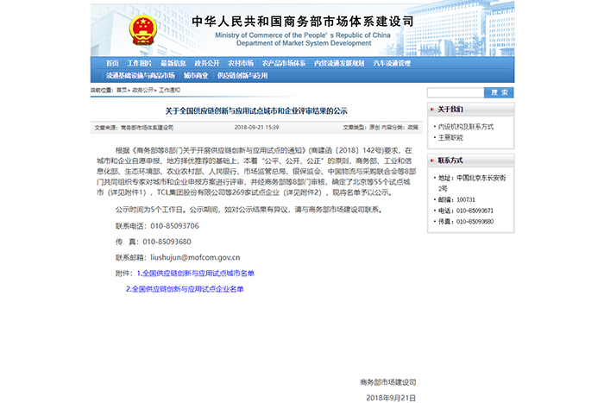Click the closing date 2018年9月21日
Screen dimensions: 604x403
pyautogui.click(x=391, y=398)
